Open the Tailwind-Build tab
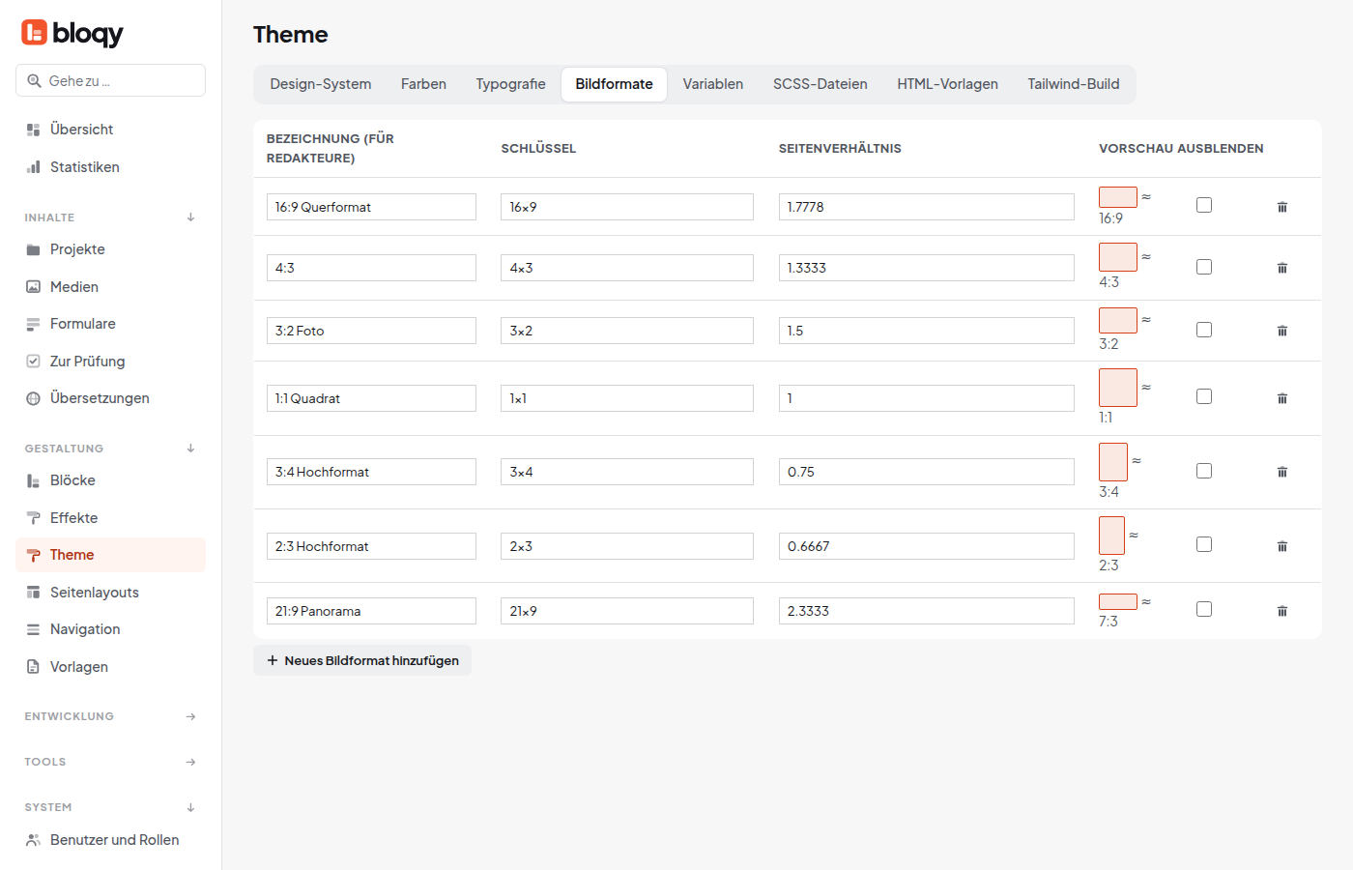 [1074, 84]
